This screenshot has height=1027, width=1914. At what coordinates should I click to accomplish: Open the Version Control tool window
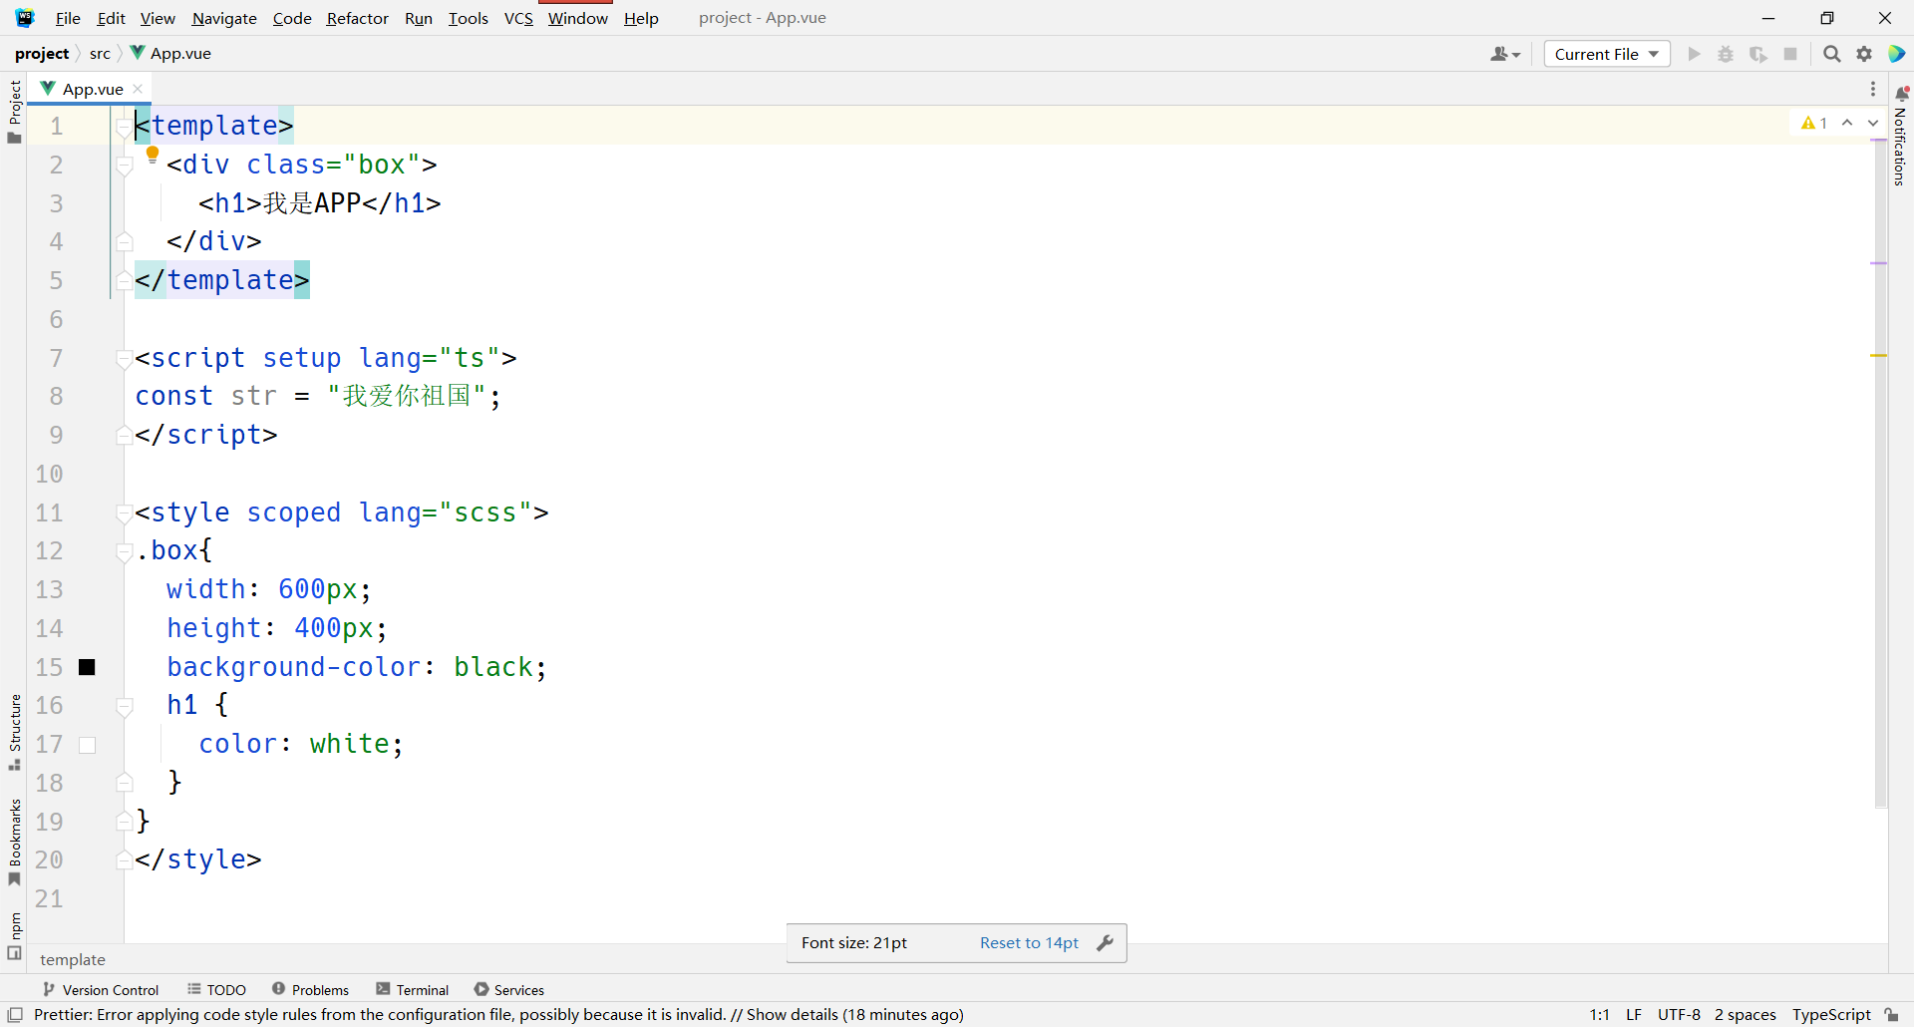(x=101, y=989)
